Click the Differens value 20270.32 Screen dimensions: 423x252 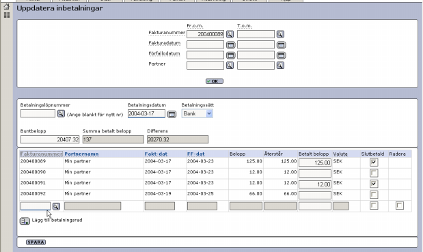tap(178, 139)
